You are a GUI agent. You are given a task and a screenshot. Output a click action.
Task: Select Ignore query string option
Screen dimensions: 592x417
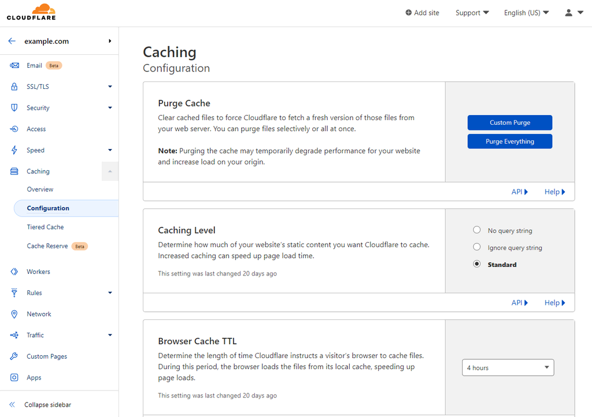point(477,247)
